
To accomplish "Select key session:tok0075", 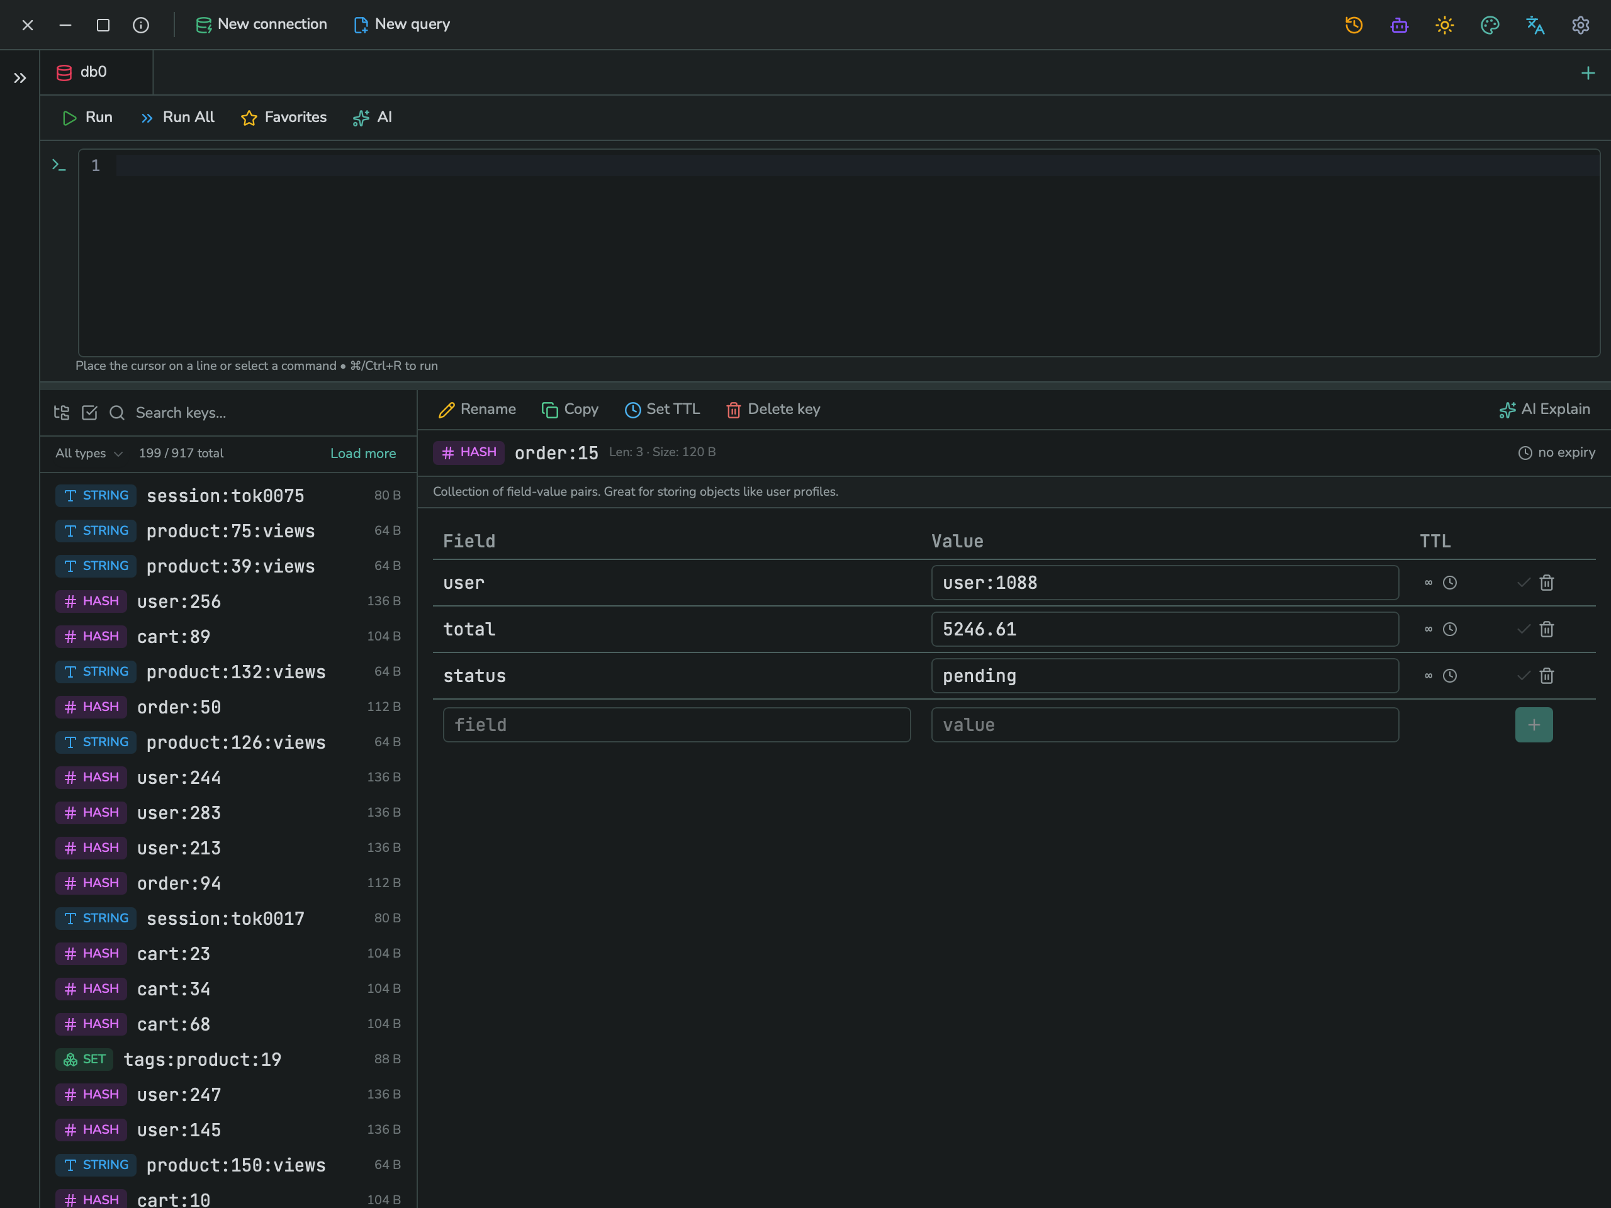I will [228, 495].
